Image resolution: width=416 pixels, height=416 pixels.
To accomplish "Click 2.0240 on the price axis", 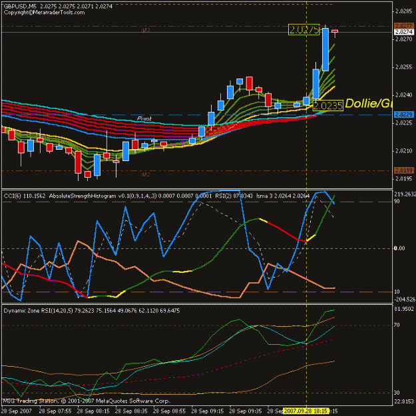I will click(404, 95).
